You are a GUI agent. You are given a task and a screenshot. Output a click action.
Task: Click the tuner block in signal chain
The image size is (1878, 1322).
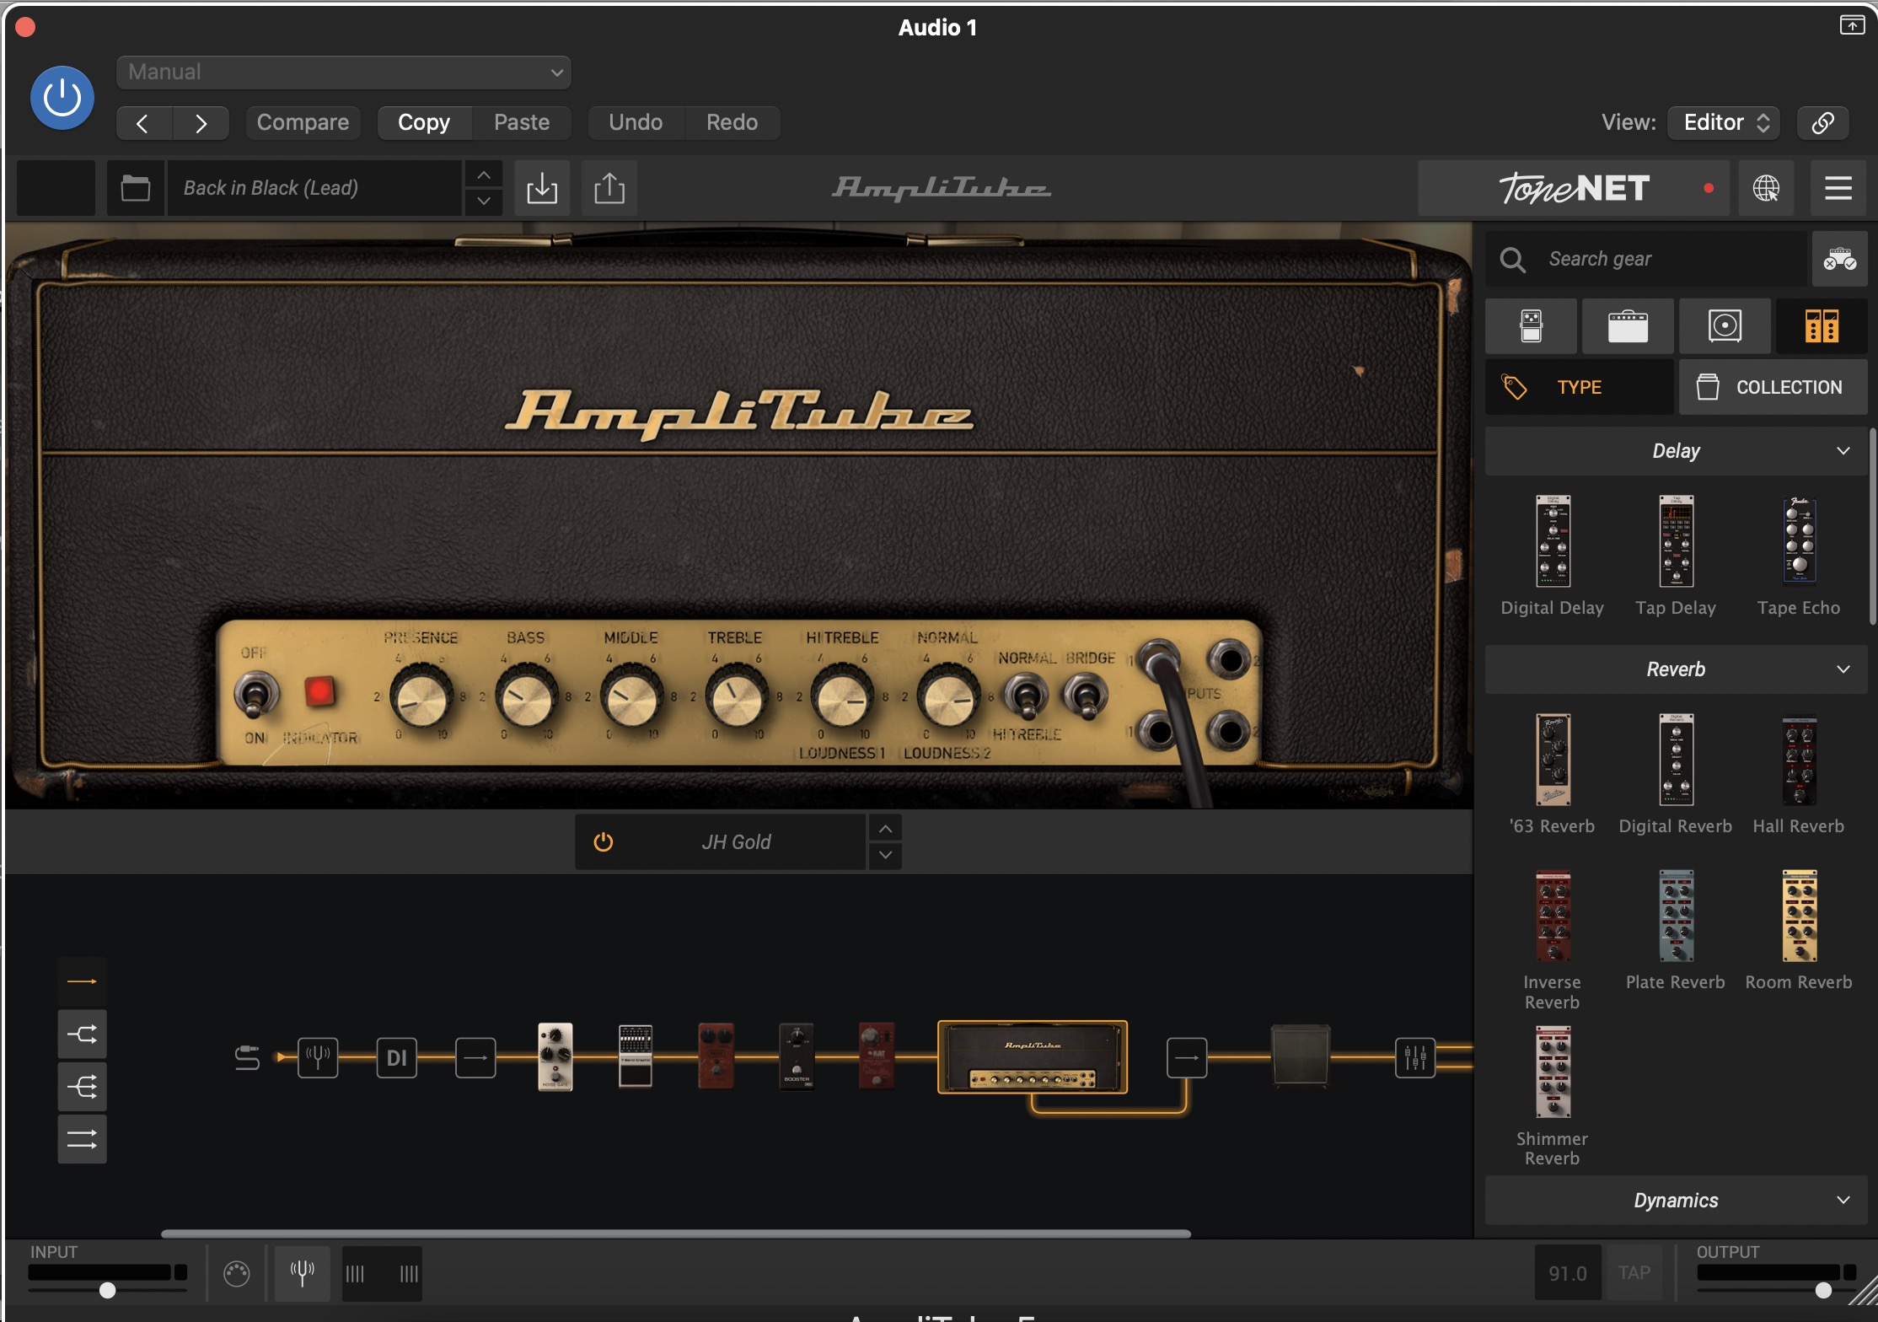[x=318, y=1057]
